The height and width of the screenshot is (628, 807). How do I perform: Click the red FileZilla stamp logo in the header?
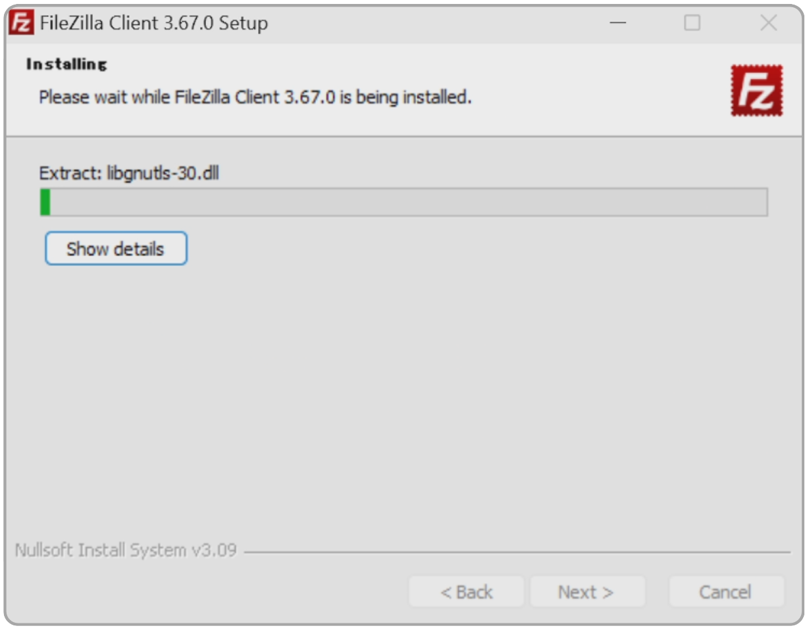point(756,90)
